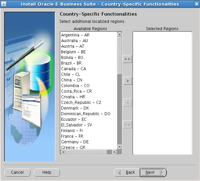The width and height of the screenshot is (200, 181).
Task: Click the empty Selected Regions list box
Action: [x=162, y=93]
